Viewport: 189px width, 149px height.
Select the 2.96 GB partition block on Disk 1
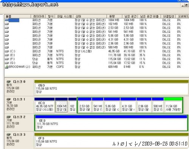(x=144, y=105)
